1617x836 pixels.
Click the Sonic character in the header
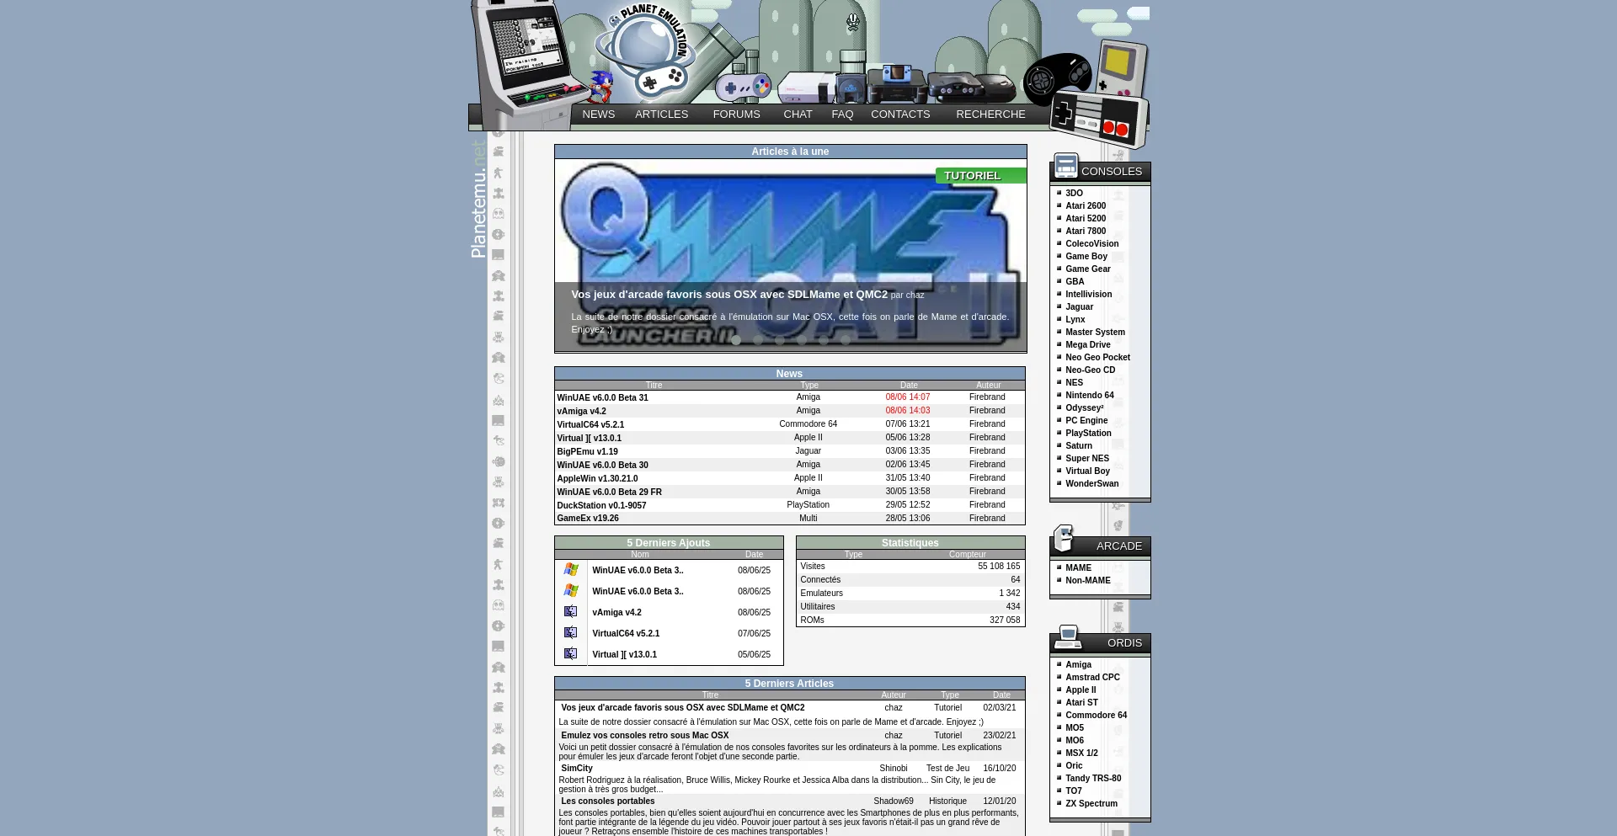601,86
